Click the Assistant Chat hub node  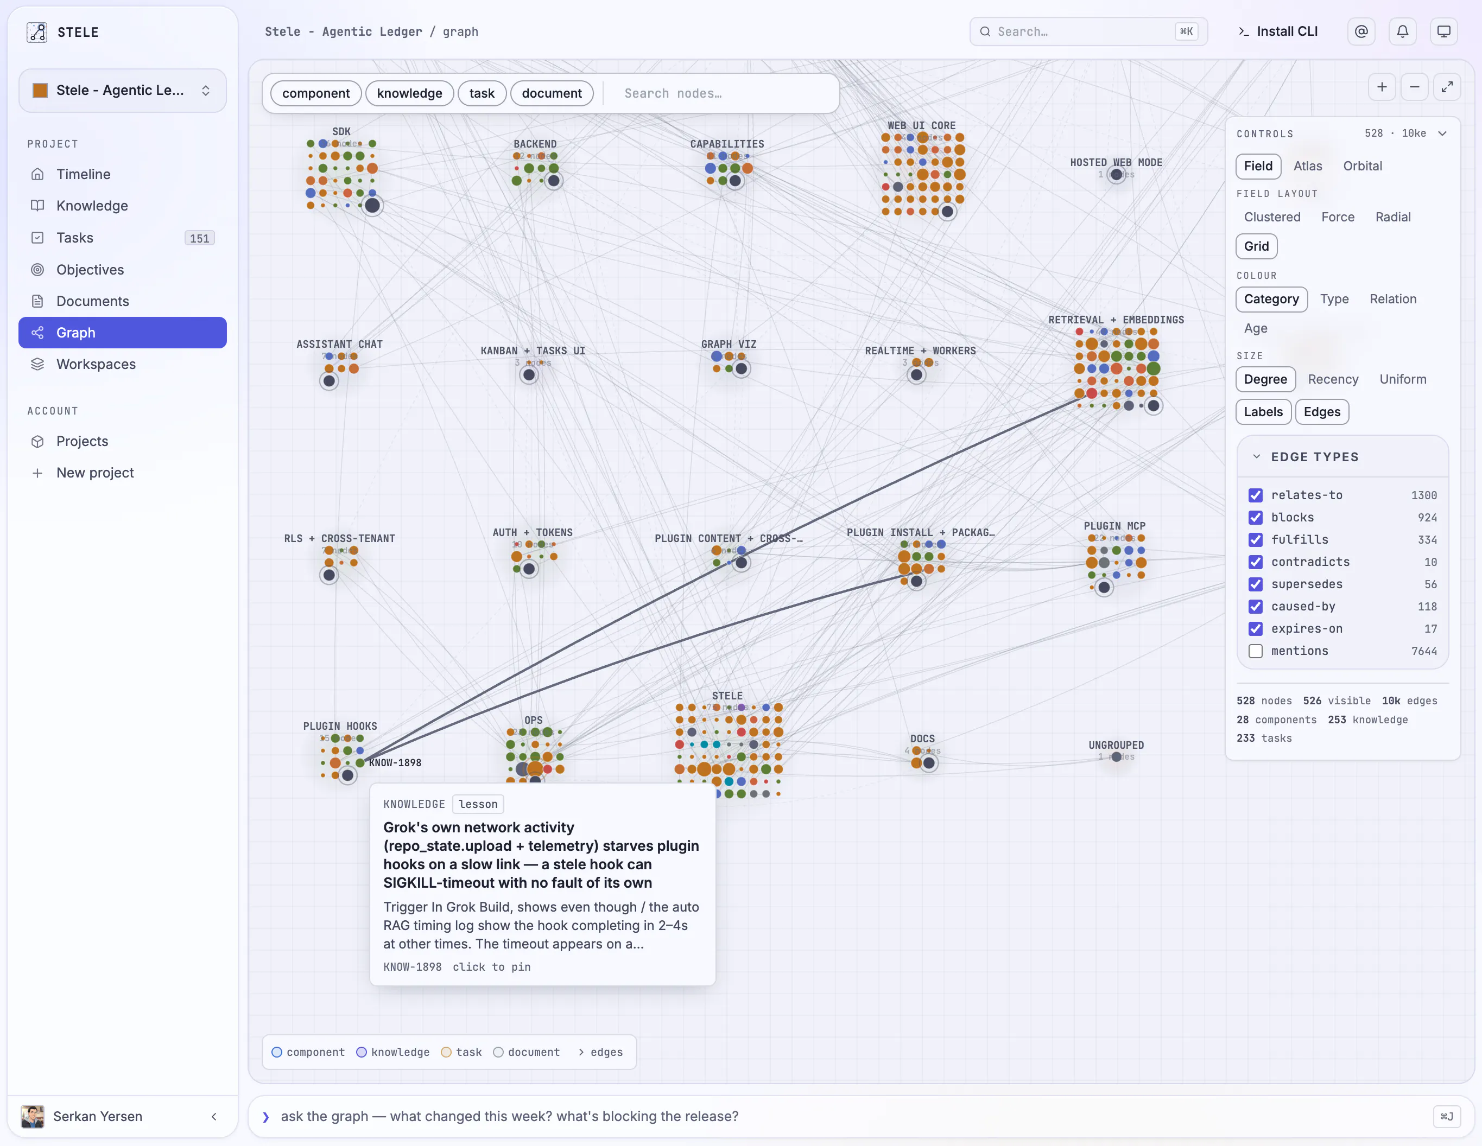coord(329,381)
